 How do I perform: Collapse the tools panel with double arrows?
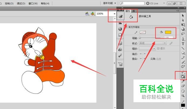coord(185,8)
